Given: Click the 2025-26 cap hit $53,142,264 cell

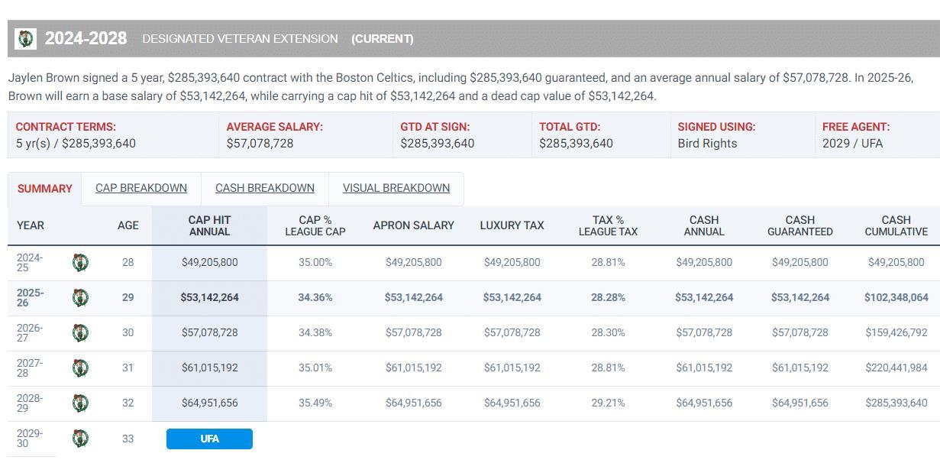Looking at the screenshot, I should 209,297.
